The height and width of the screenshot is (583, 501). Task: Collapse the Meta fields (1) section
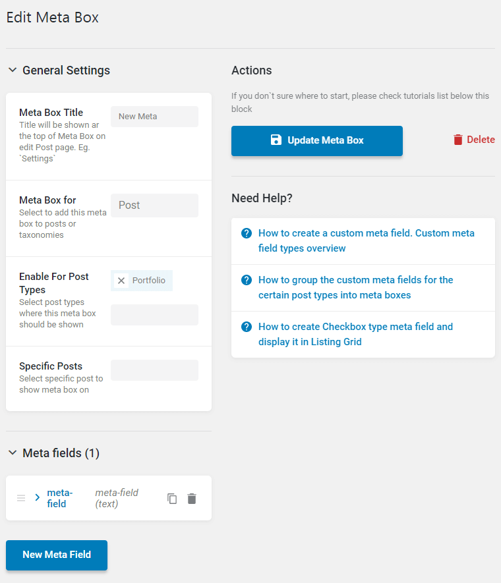13,453
